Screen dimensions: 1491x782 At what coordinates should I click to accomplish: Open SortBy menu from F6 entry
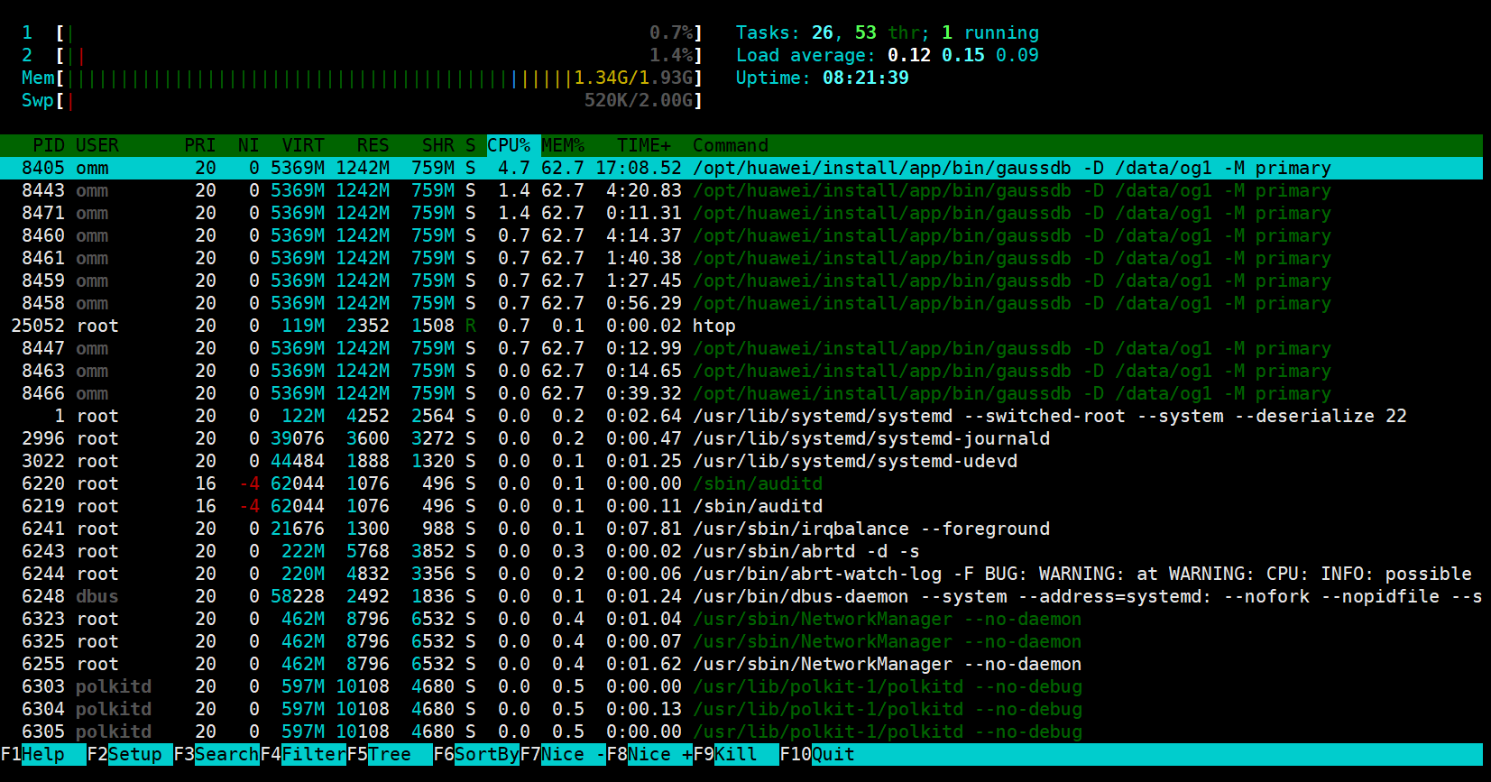pos(476,754)
